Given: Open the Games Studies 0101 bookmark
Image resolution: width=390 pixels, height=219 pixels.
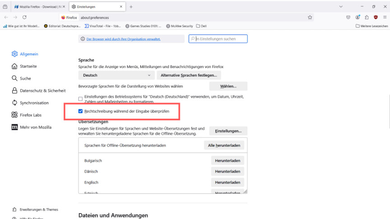Looking at the screenshot, I should tap(143, 26).
